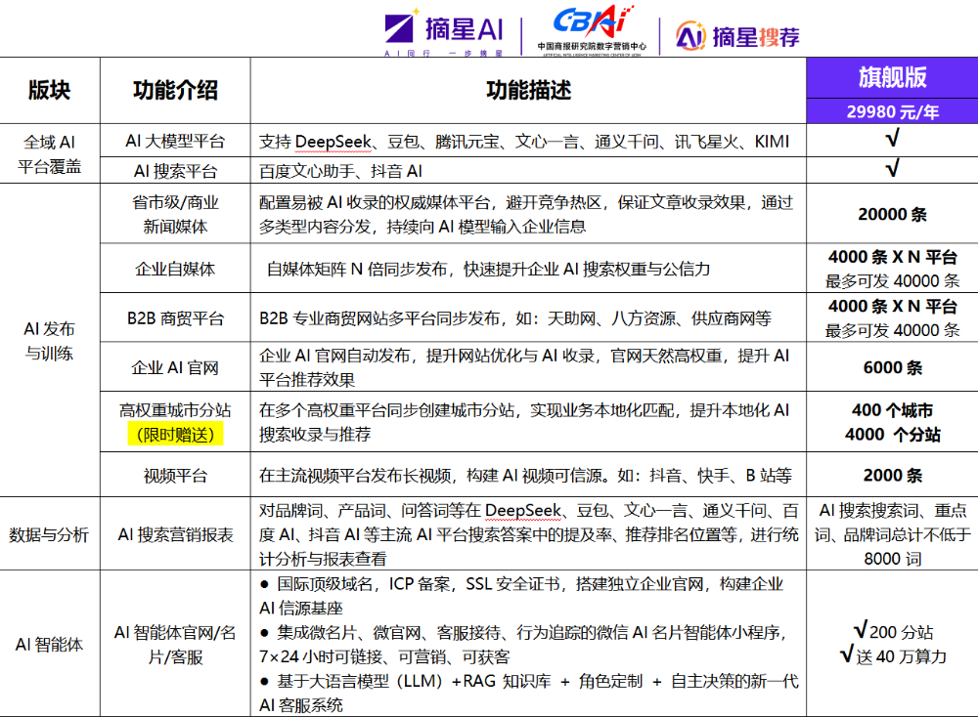Click the DeepSeek、豆包 supported models description

click(524, 142)
